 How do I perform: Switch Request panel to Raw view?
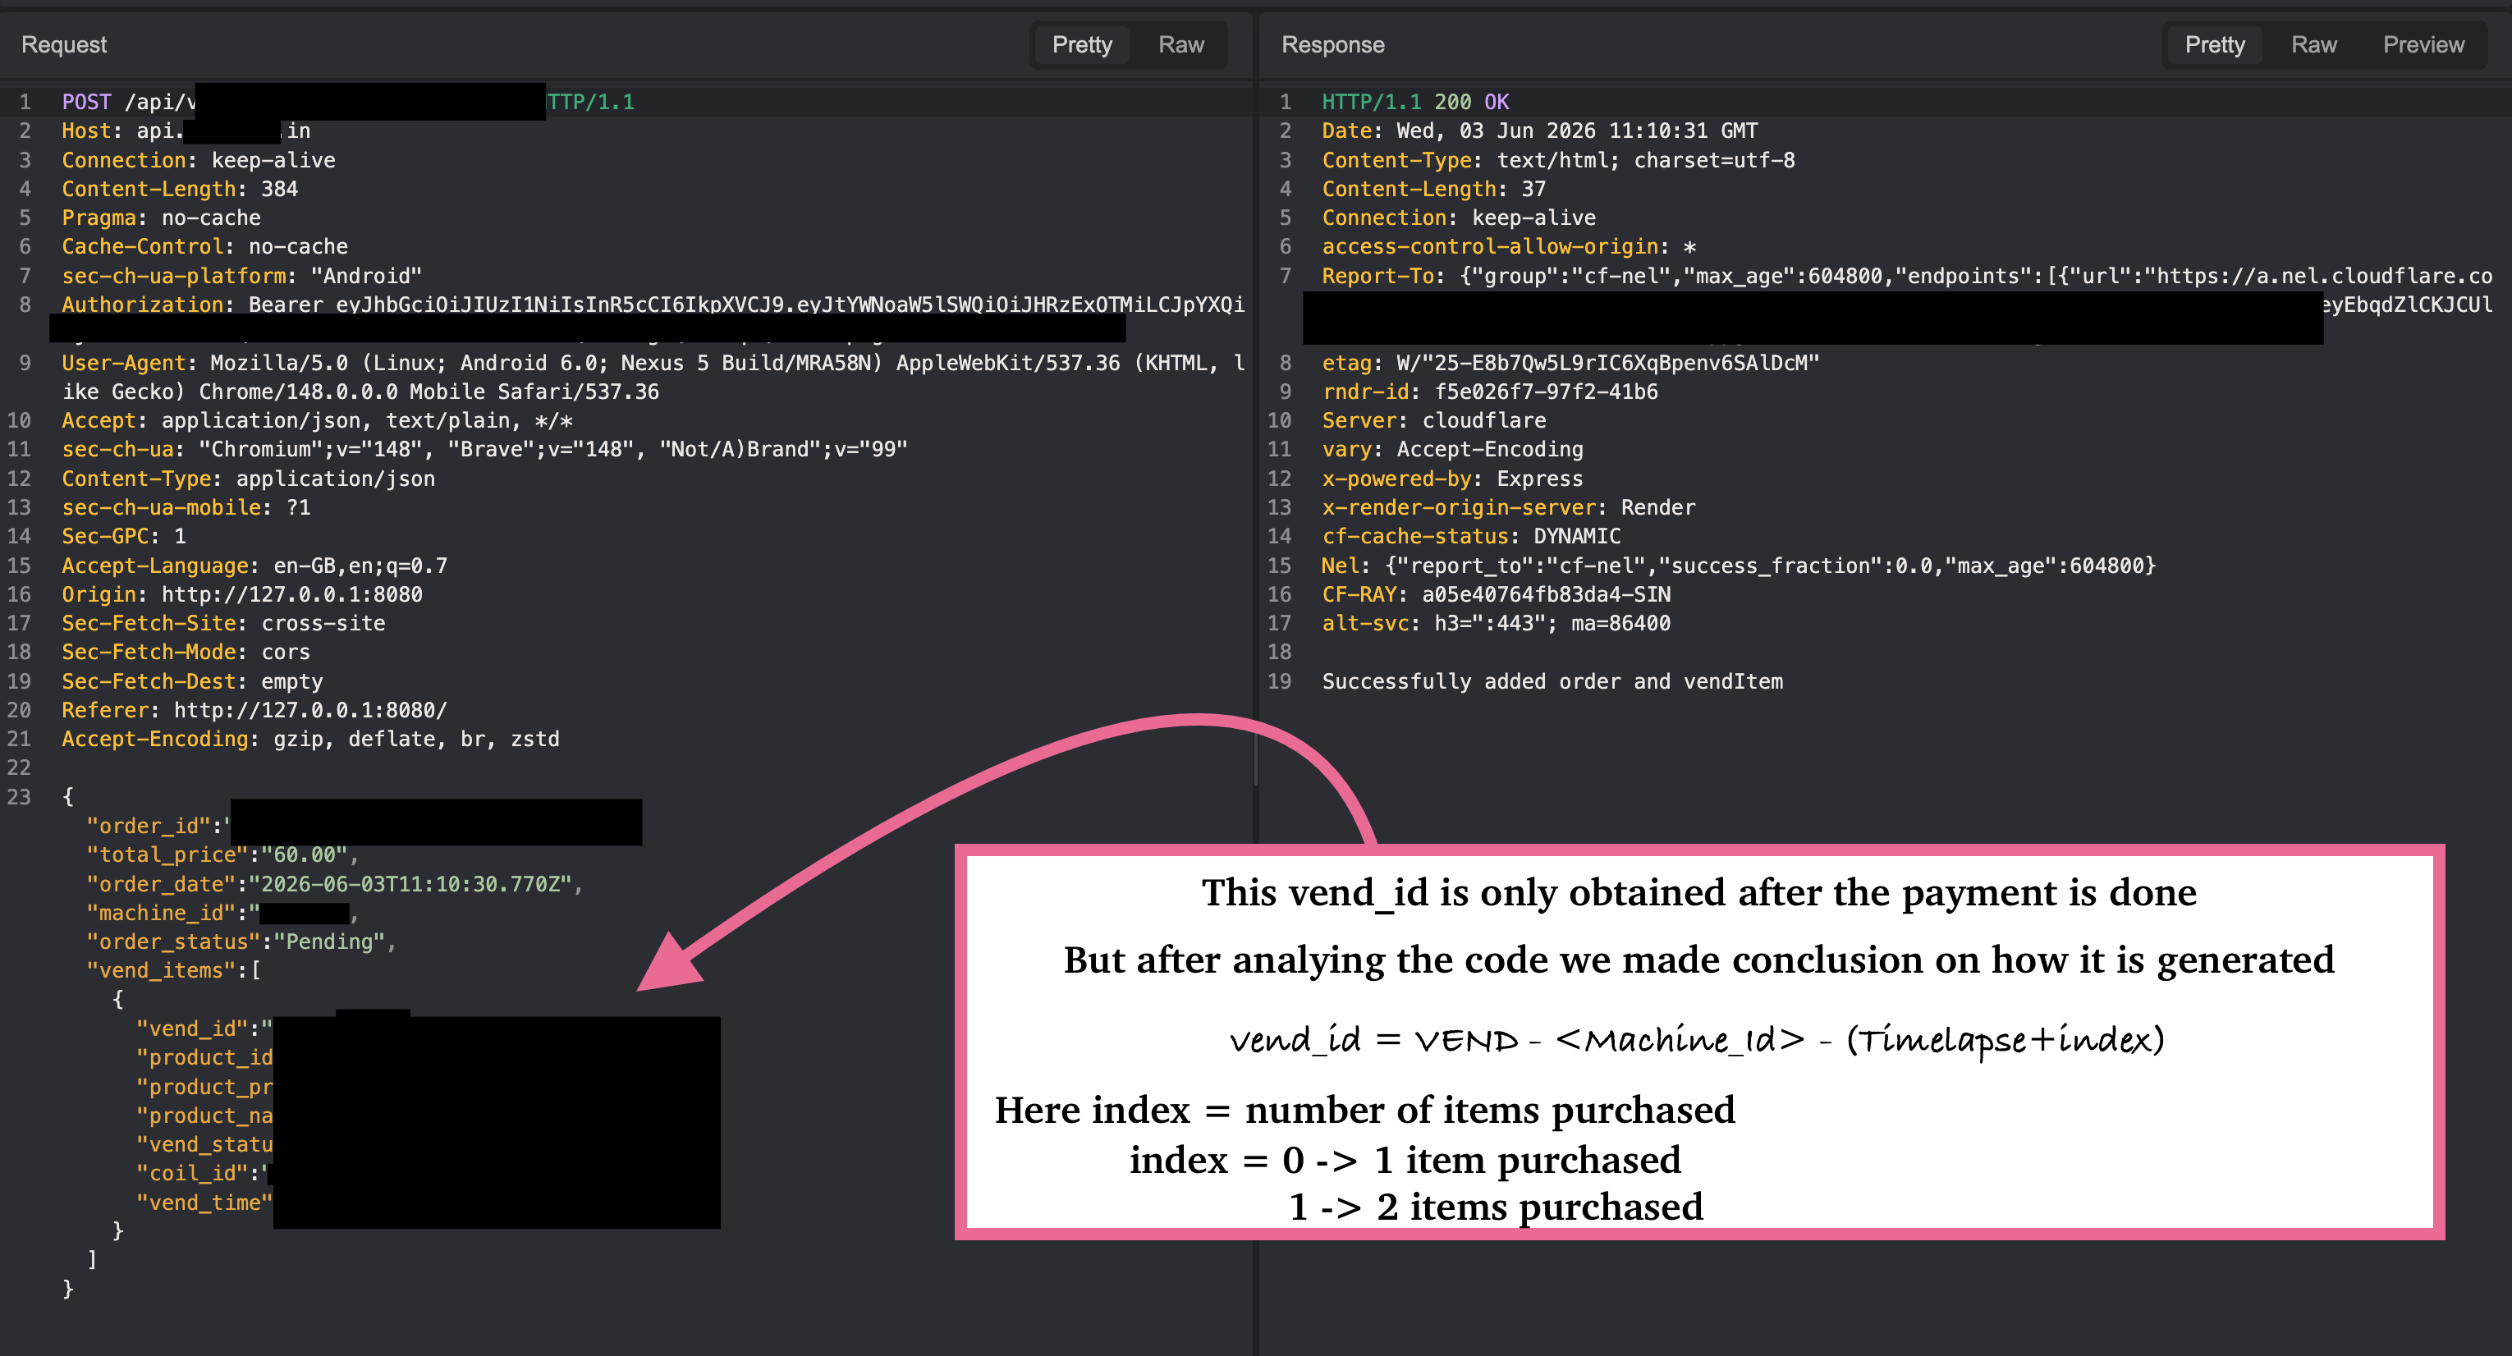tap(1181, 45)
